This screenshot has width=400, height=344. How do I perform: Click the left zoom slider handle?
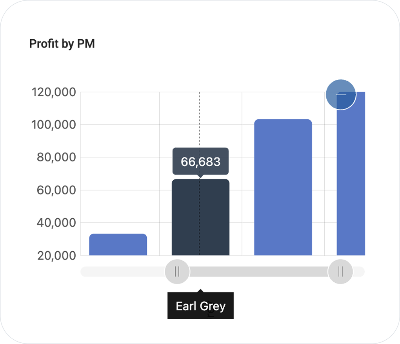177,271
